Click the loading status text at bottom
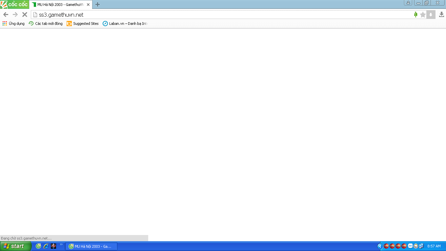The width and height of the screenshot is (446, 251). (26, 238)
